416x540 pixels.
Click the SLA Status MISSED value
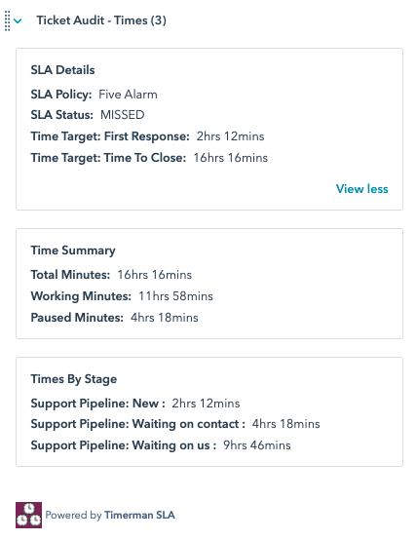click(x=123, y=115)
